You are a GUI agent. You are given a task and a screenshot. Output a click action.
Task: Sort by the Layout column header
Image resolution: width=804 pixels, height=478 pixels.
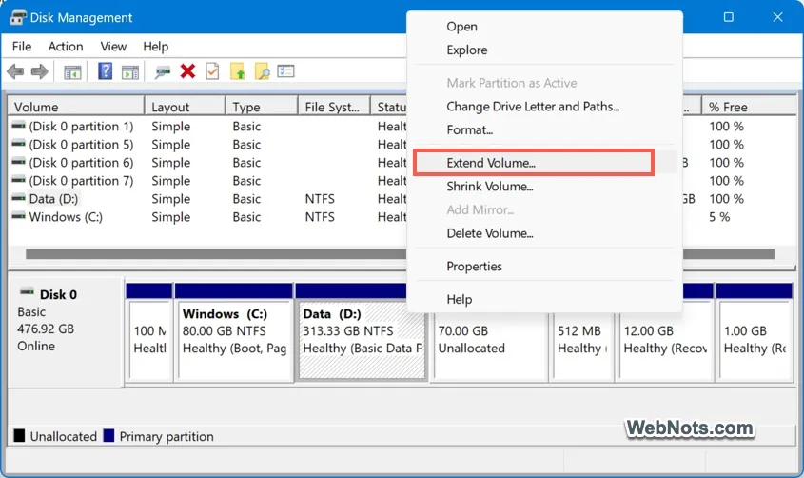pyautogui.click(x=186, y=107)
